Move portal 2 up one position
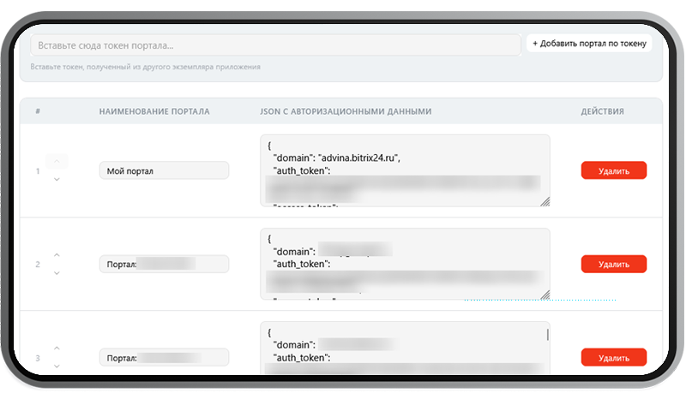This screenshot has height=399, width=686. (57, 255)
